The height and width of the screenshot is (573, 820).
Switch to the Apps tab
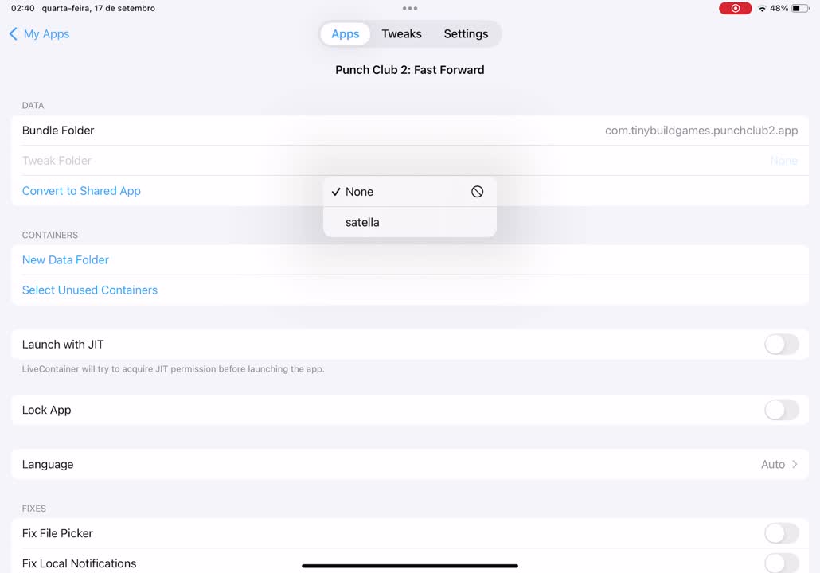(x=346, y=34)
